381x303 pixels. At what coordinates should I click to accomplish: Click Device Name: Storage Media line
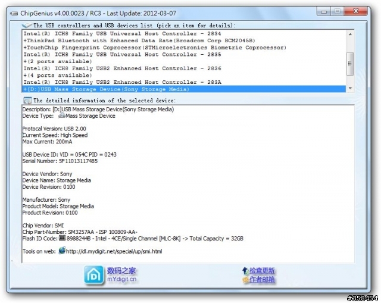(57, 180)
